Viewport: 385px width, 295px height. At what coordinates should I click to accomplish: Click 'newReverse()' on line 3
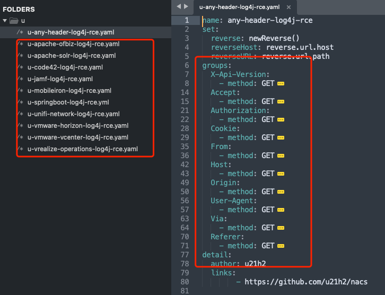274,38
